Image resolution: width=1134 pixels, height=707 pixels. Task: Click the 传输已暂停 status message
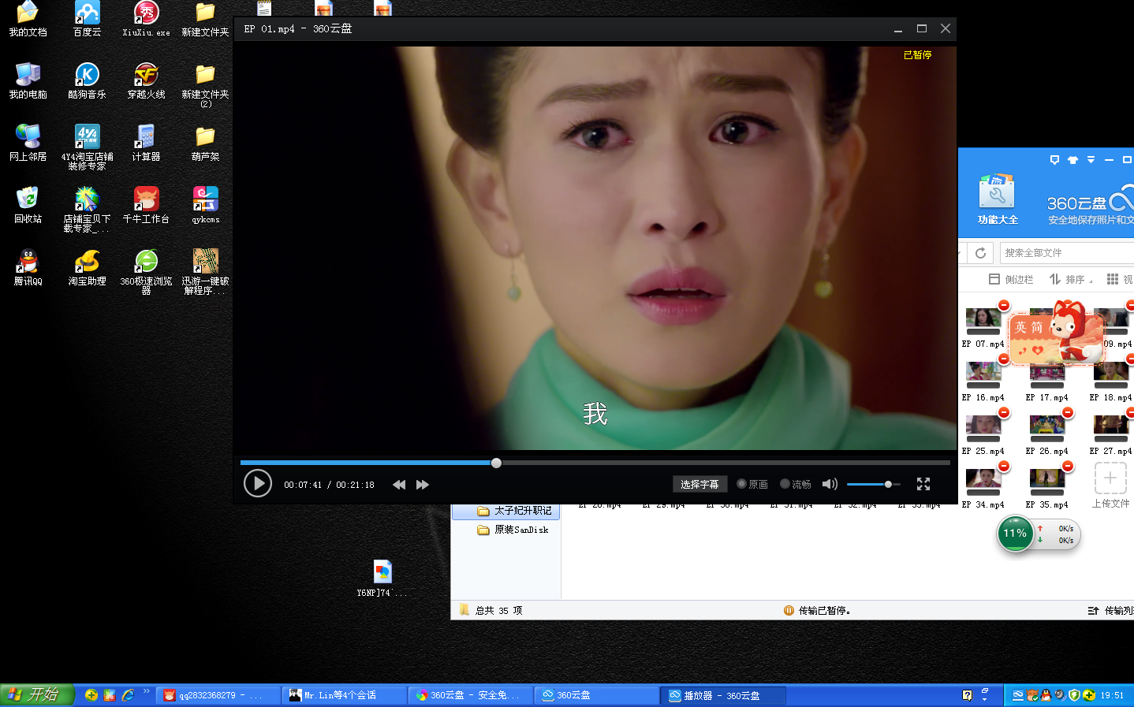tap(817, 611)
